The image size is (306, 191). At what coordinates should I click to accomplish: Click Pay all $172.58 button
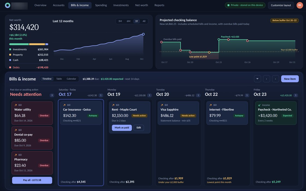pyautogui.click(x=32, y=180)
